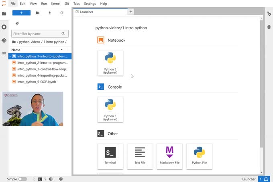Image resolution: width=273 pixels, height=182 pixels.
Task: Toggle the Simple interface mode switch
Action: click(x=22, y=179)
